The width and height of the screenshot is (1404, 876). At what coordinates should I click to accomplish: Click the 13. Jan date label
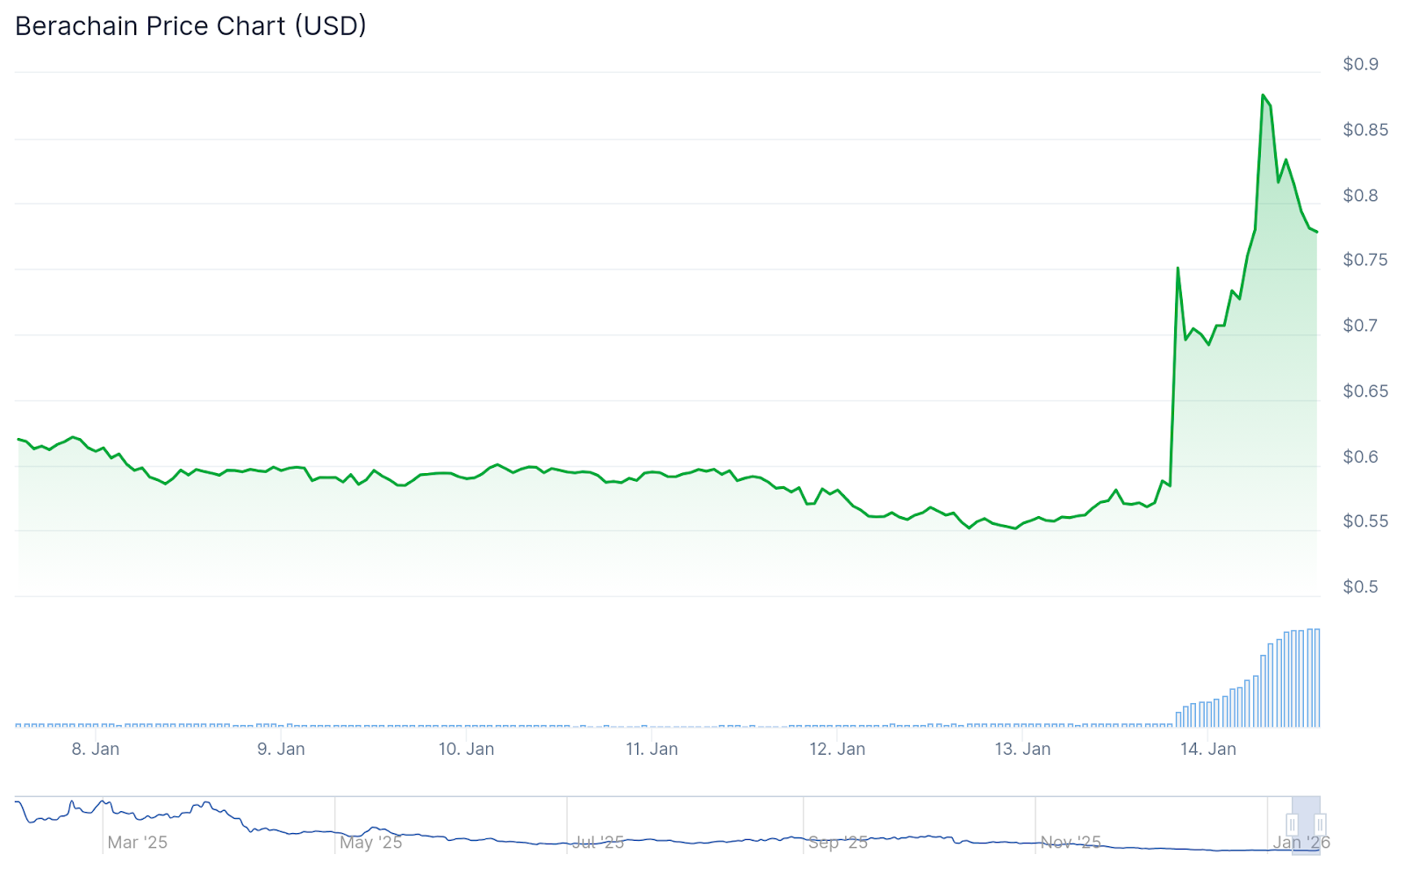[1022, 750]
